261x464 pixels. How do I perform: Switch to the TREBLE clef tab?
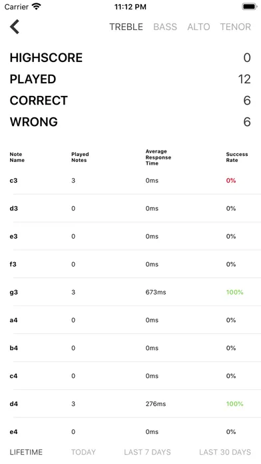coord(126,27)
